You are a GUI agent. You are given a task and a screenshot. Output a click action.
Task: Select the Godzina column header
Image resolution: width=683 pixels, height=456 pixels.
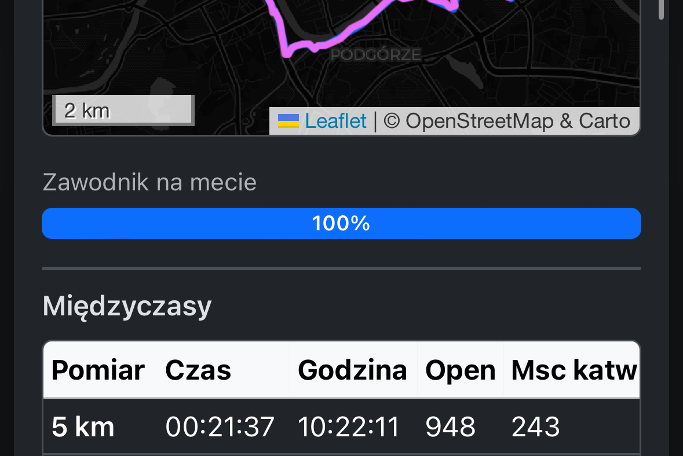(x=352, y=370)
